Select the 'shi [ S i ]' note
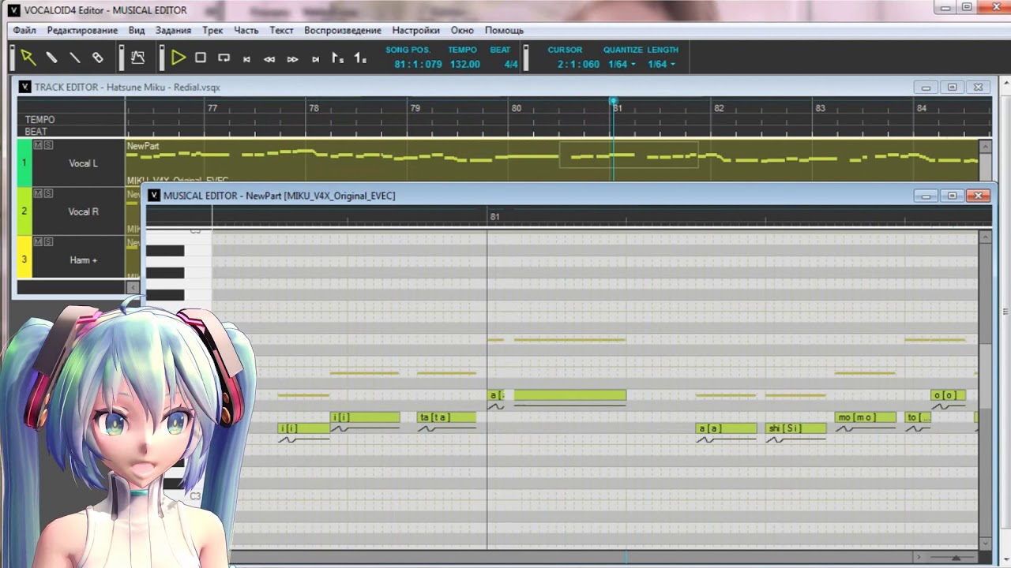The width and height of the screenshot is (1011, 568). pyautogui.click(x=796, y=428)
